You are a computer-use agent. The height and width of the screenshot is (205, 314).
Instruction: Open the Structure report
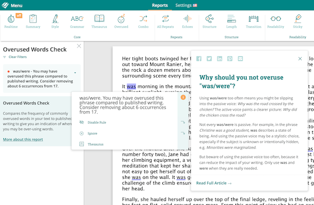[209, 21]
